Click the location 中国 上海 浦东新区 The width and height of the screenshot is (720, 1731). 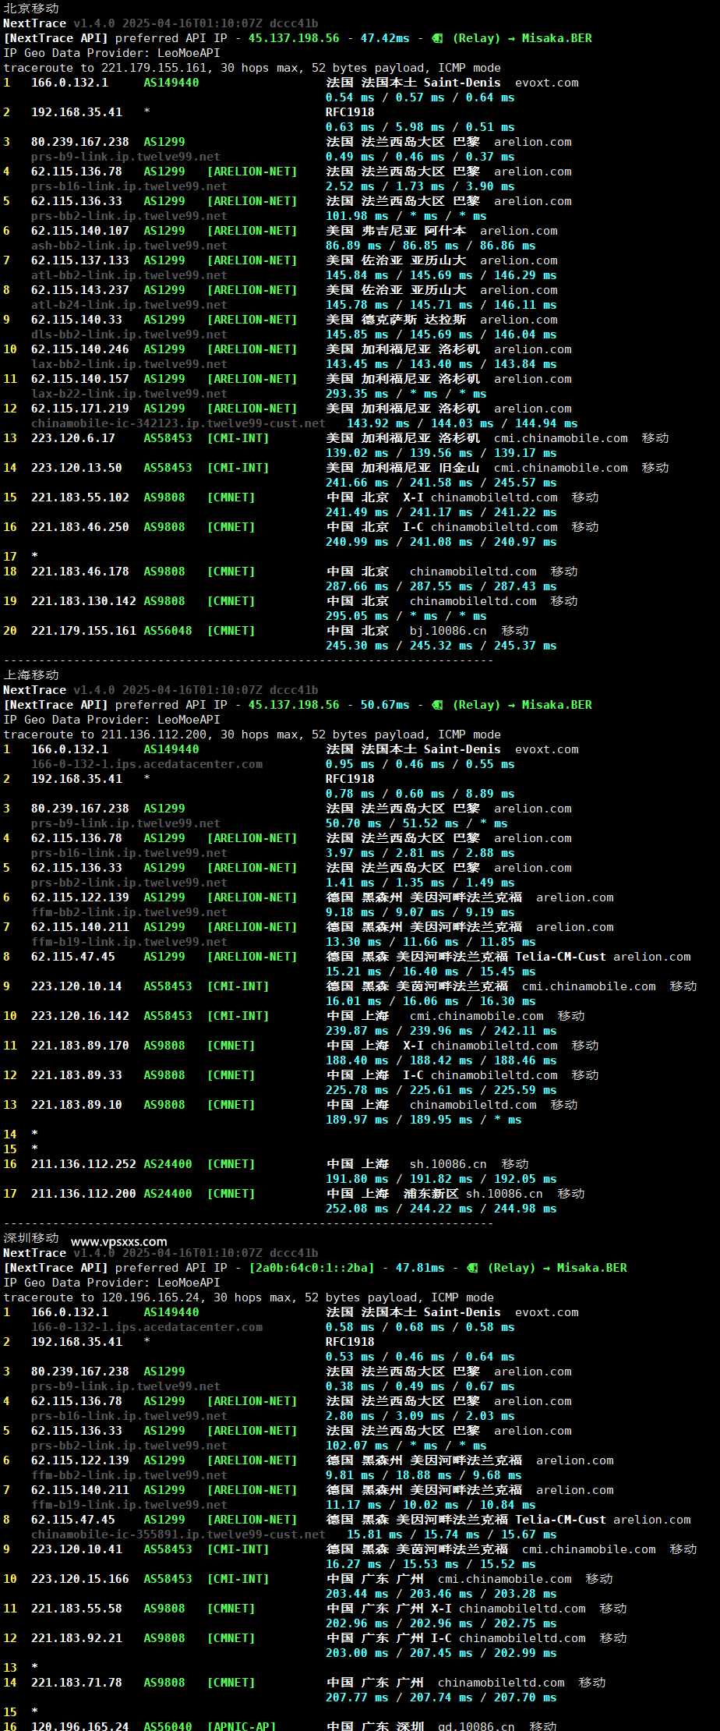click(x=392, y=1194)
